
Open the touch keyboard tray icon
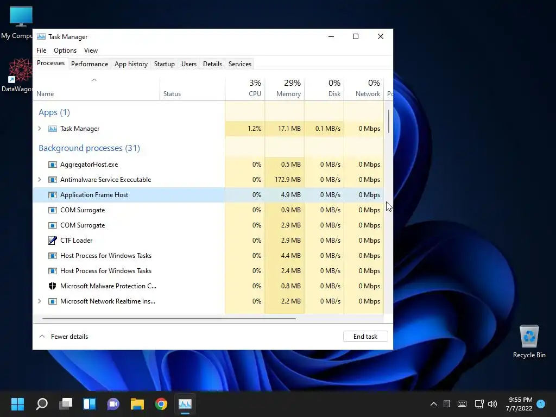click(462, 404)
